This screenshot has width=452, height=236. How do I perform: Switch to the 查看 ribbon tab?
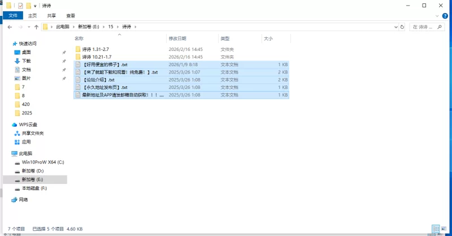click(71, 16)
